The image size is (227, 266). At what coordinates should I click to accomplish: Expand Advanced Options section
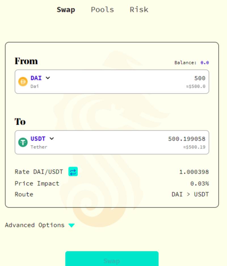click(40, 225)
